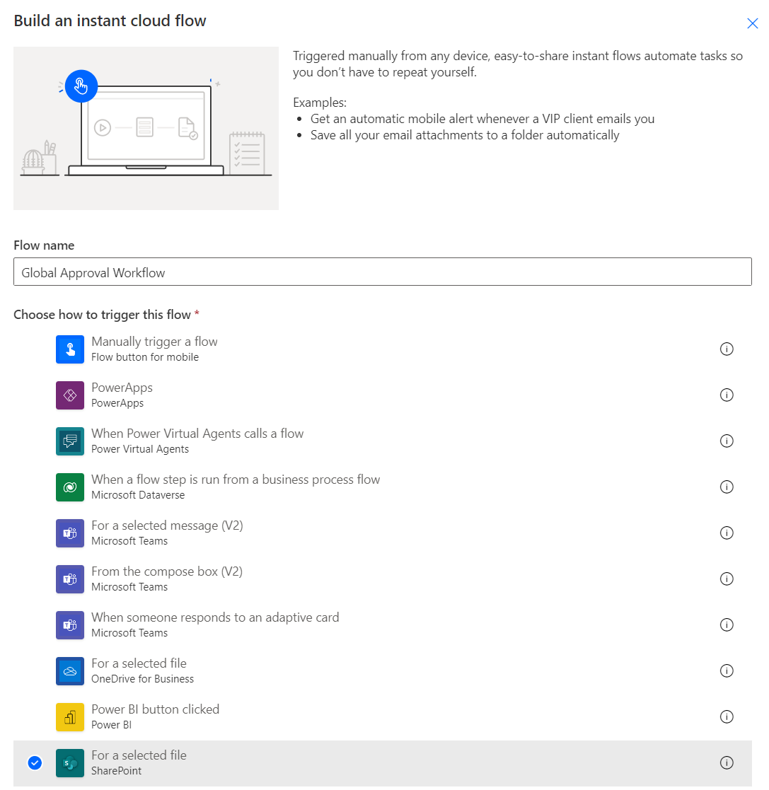Click the green Microsoft Dataverse icon

pos(70,487)
